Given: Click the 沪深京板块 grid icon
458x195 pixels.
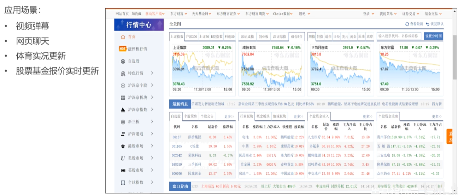Looking at the screenshot, I should click(x=123, y=98).
